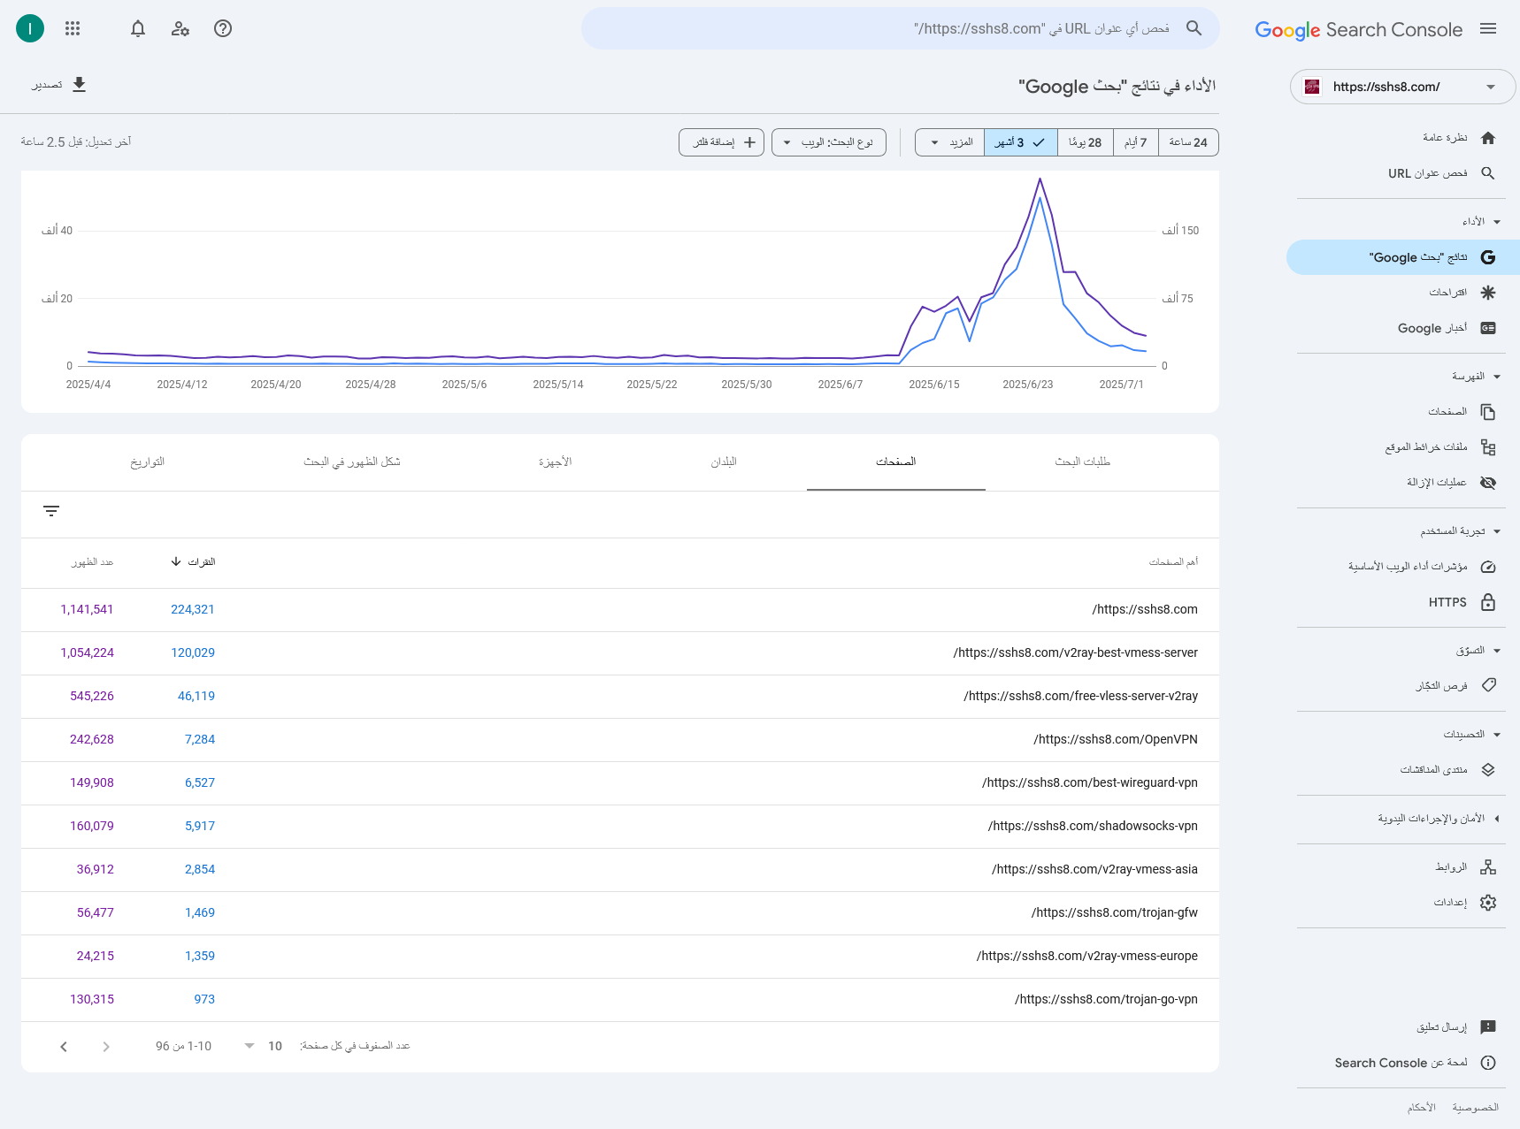The image size is (1520, 1129).
Task: Select the 28 days date range
Action: click(1085, 142)
